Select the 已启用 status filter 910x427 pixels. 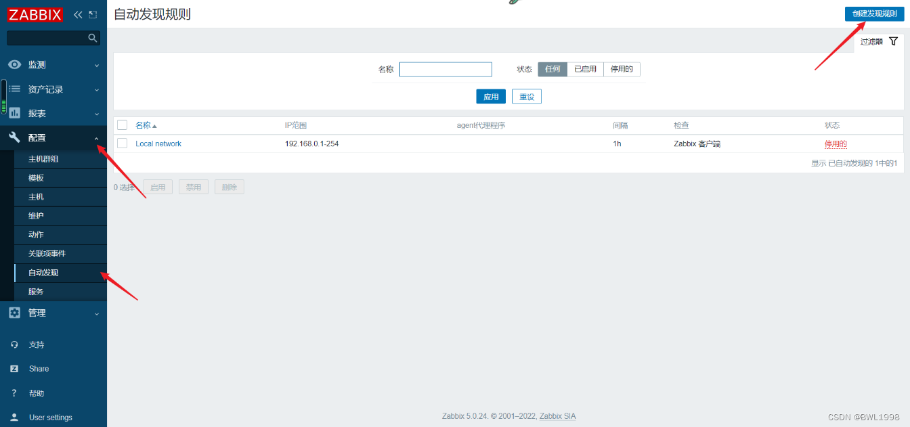[x=585, y=69]
